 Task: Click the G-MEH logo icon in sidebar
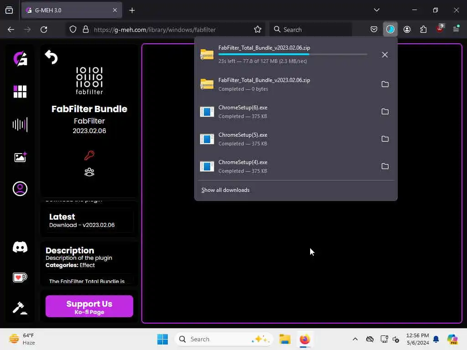20,58
